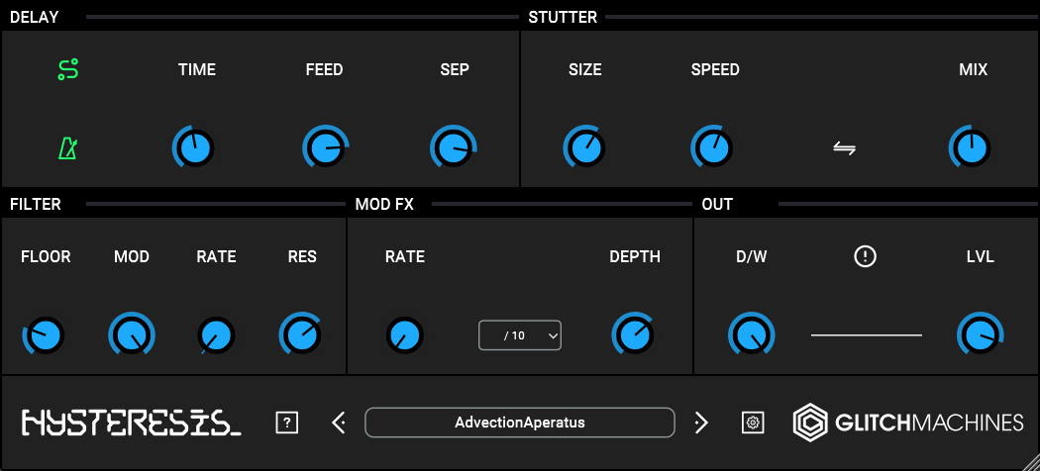This screenshot has width=1040, height=471.
Task: Toggle the stutter reverse arrows icon
Action: pyautogui.click(x=844, y=148)
